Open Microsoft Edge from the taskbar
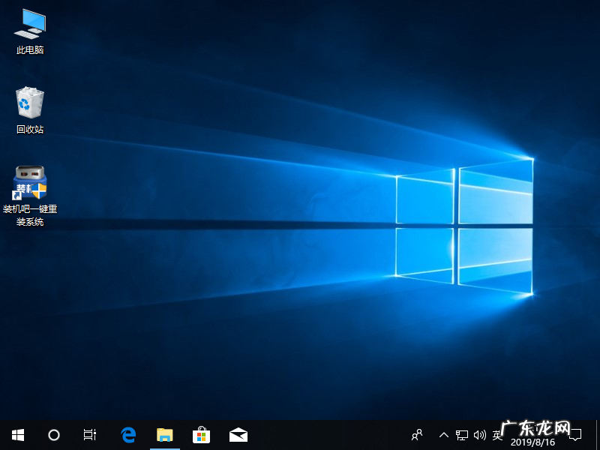 [x=127, y=435]
